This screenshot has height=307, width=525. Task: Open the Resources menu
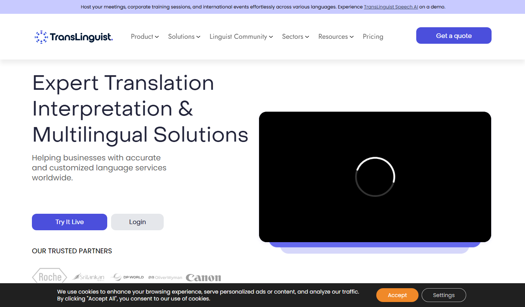coord(333,36)
